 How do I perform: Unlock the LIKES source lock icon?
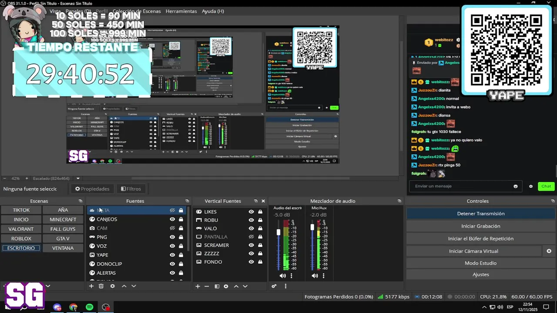click(x=260, y=212)
